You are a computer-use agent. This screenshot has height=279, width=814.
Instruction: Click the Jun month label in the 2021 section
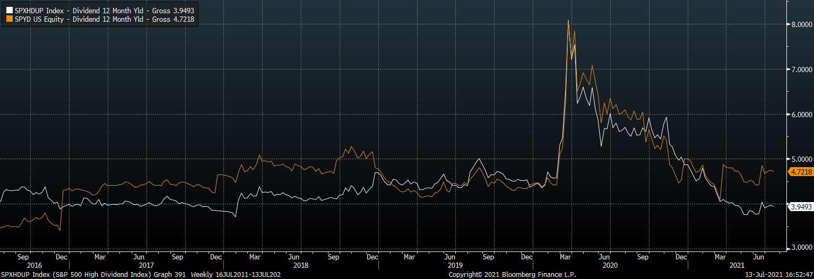pos(759,257)
